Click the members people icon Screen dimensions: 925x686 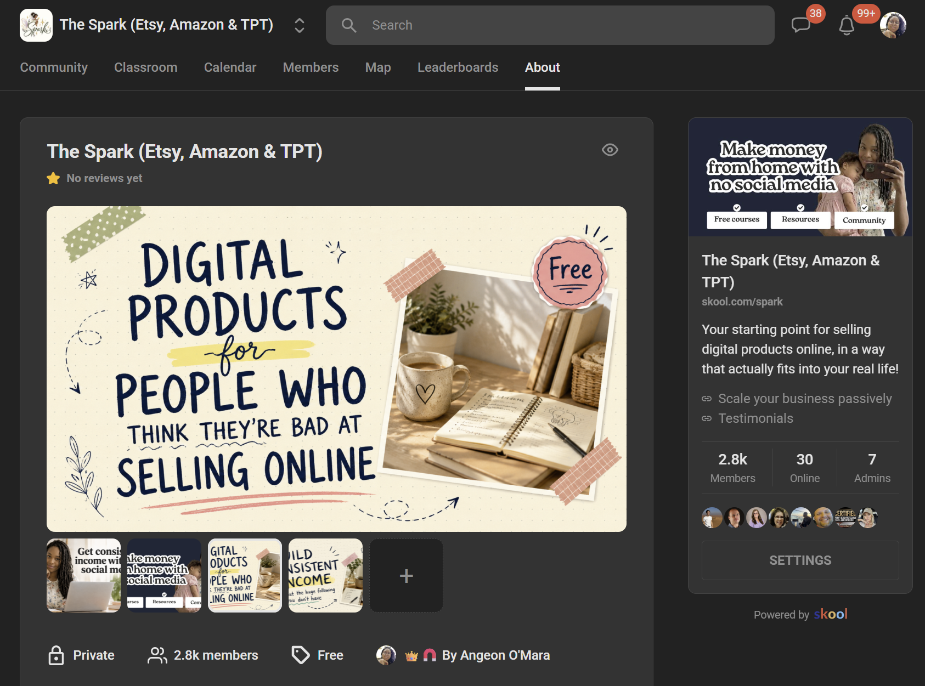click(157, 655)
